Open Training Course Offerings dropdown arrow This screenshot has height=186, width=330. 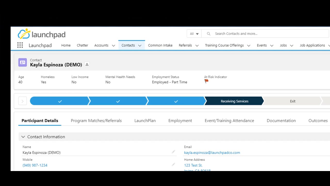tap(249, 45)
